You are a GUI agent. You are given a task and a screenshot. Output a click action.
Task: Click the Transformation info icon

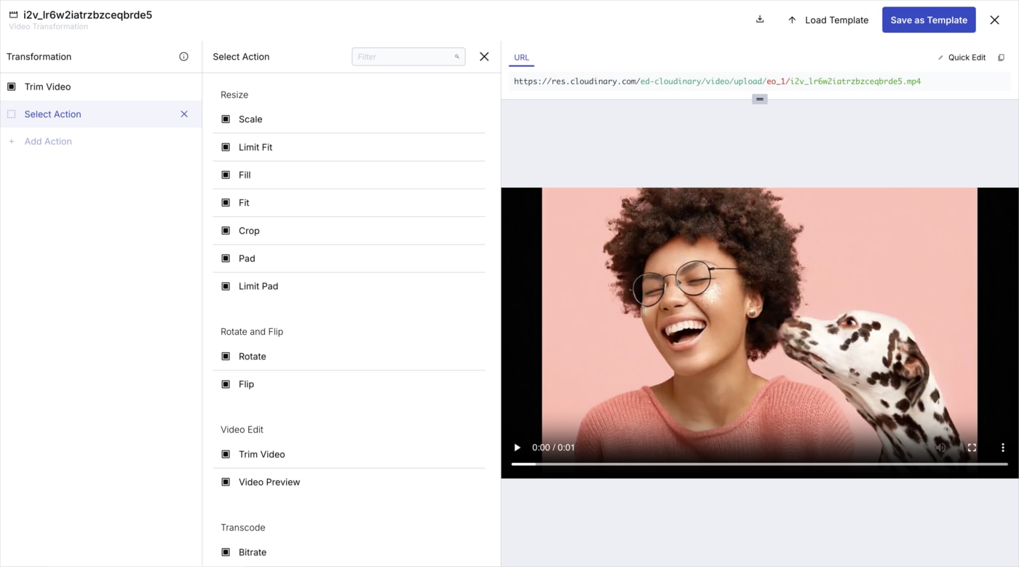click(183, 56)
